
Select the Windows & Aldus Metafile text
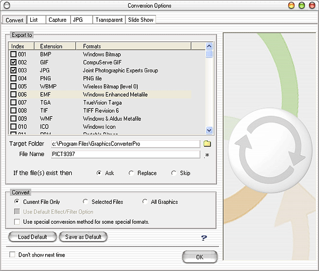(112, 119)
